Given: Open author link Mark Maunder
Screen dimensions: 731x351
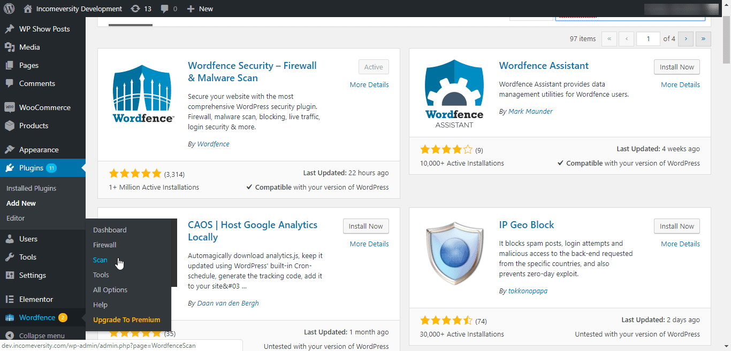Looking at the screenshot, I should point(530,111).
